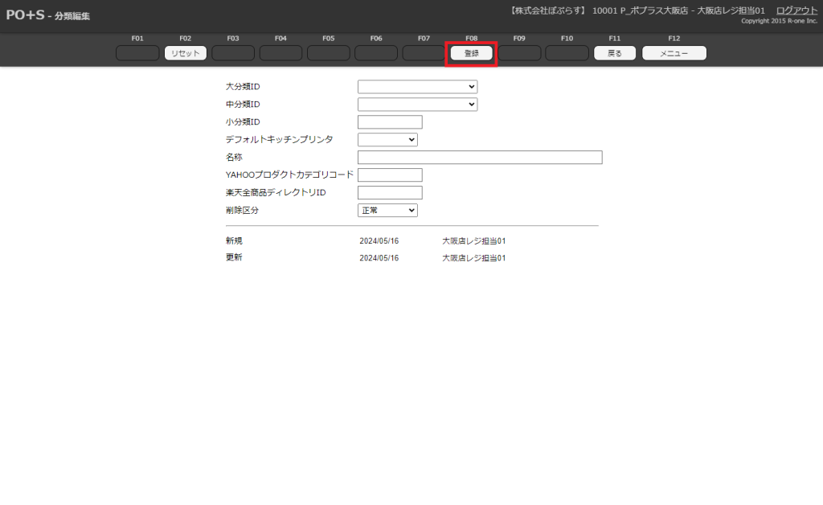Viewport: 823px width, 505px height.
Task: Click into the 名称 text field
Action: coord(480,158)
